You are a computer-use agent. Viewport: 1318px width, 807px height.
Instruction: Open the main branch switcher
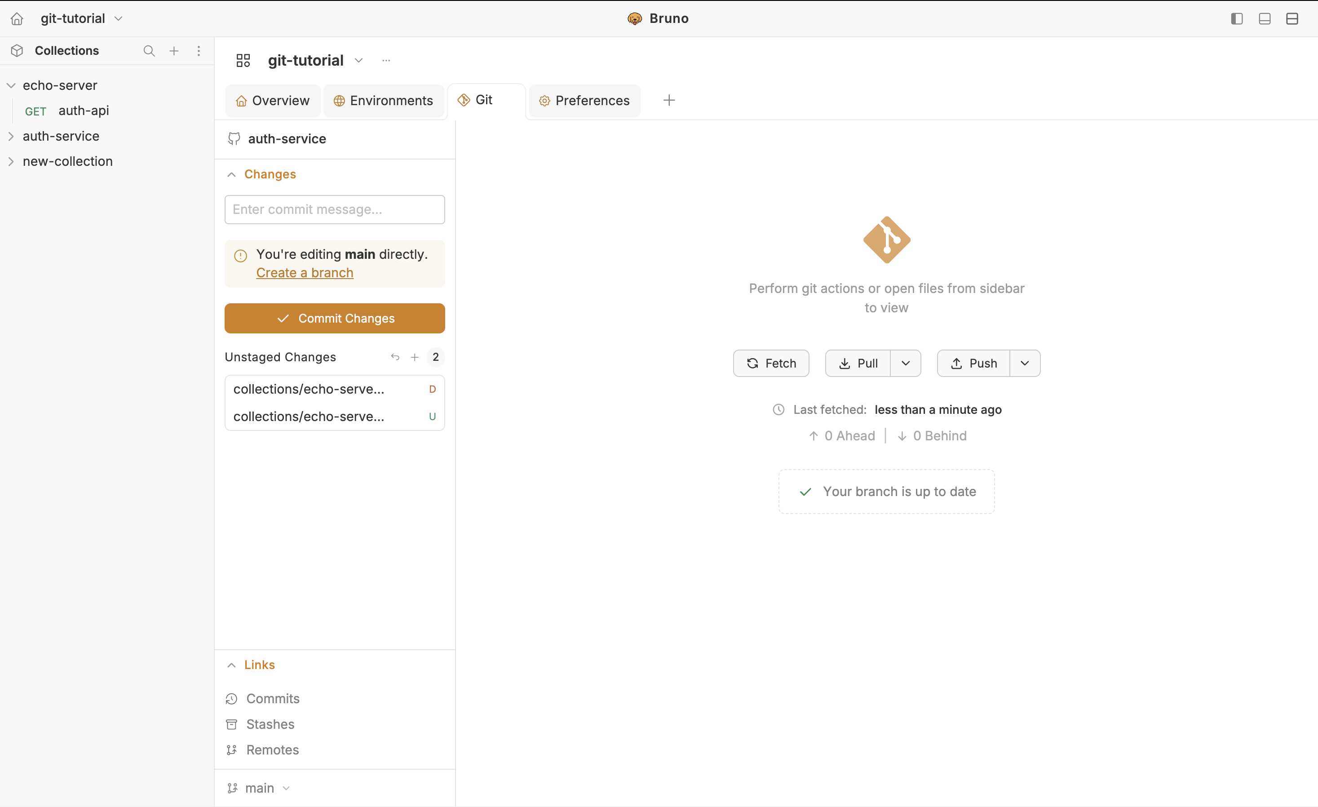260,788
